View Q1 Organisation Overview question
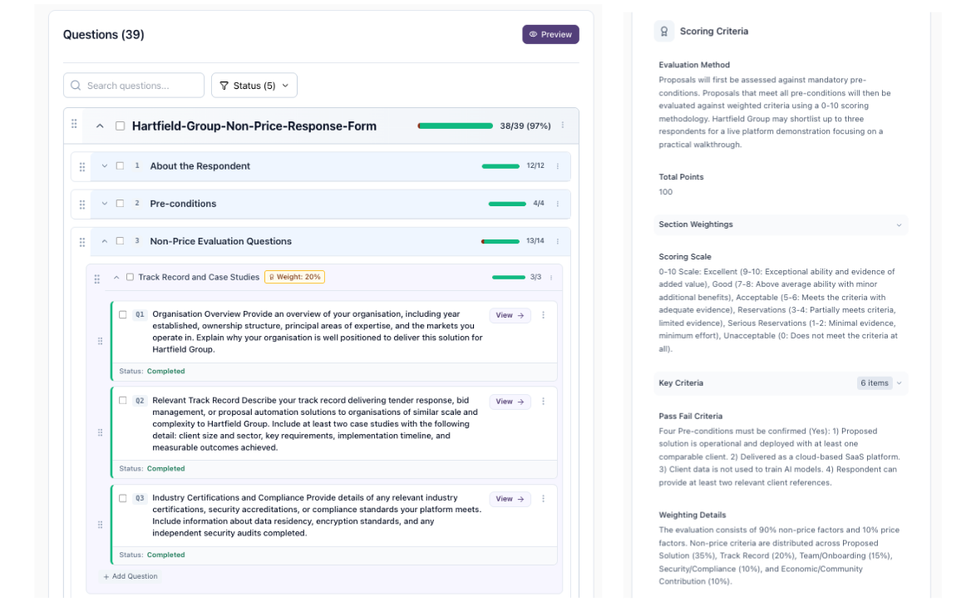This screenshot has height=602, width=976. click(510, 315)
